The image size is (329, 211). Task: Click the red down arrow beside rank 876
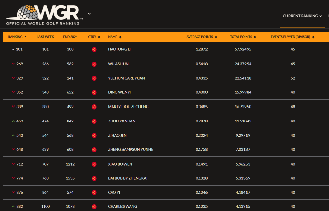point(13,192)
